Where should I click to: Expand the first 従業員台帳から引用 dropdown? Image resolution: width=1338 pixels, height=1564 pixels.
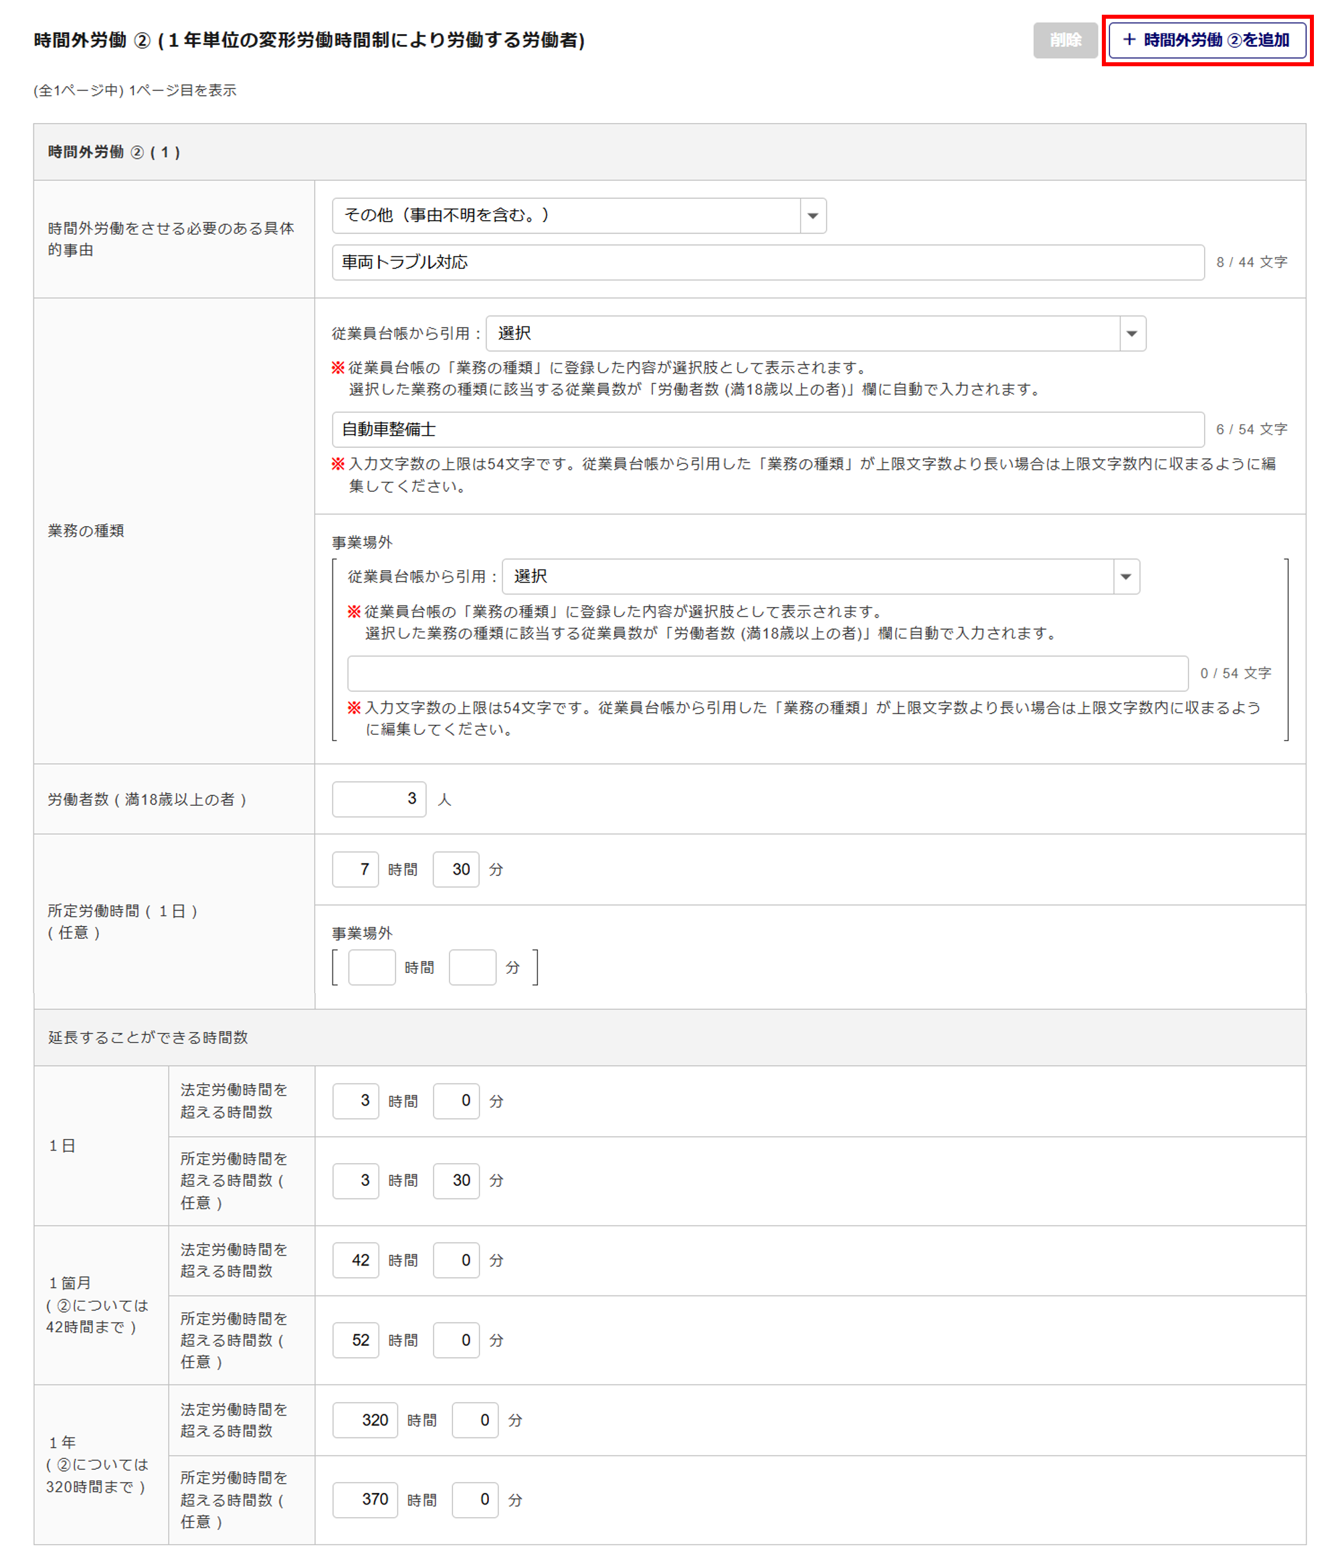coord(815,334)
